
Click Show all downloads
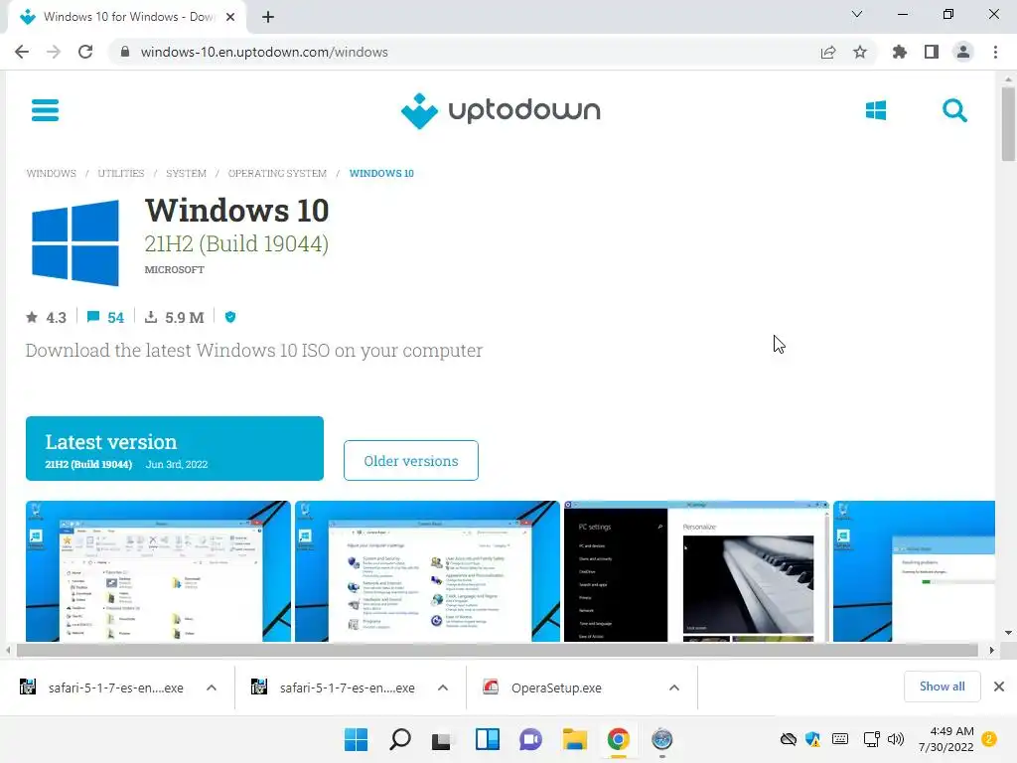[942, 687]
